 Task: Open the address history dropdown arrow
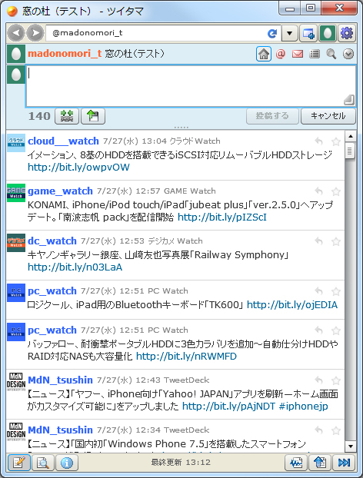pyautogui.click(x=289, y=33)
